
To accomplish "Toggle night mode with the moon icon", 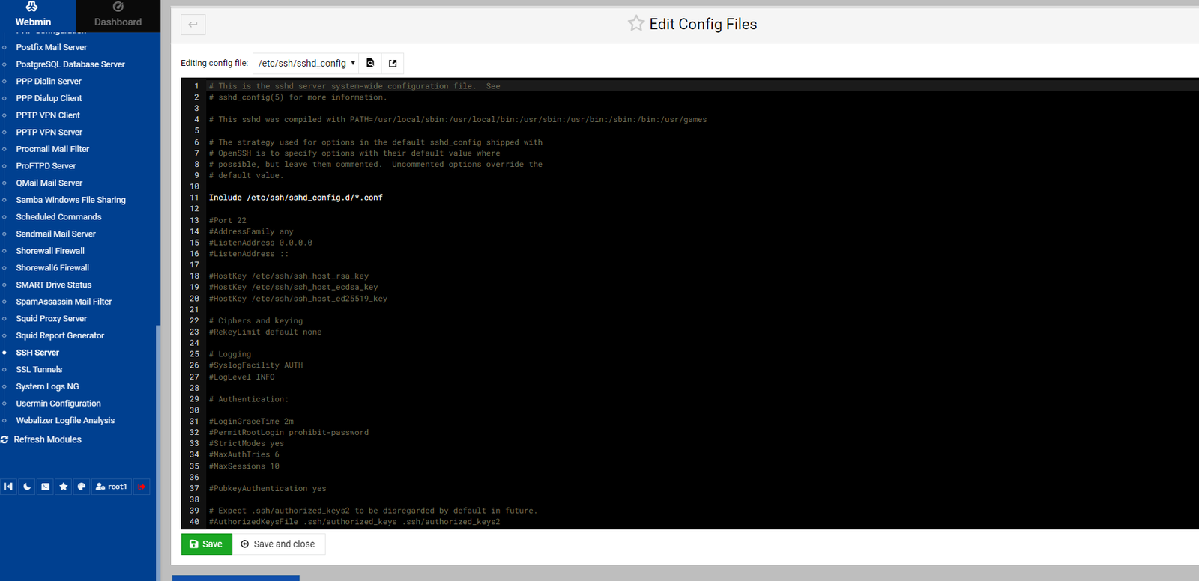I will point(27,487).
